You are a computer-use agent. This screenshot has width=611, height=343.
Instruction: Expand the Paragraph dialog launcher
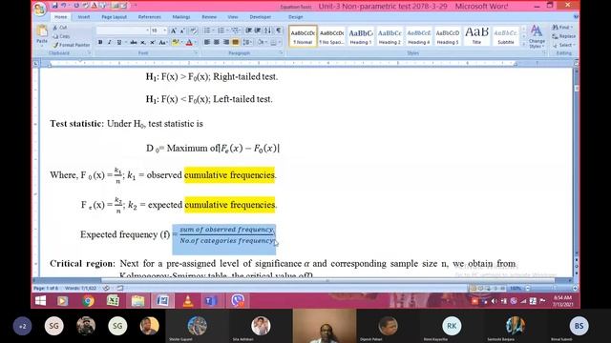[281, 53]
